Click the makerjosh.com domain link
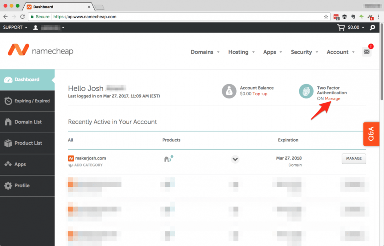Viewport: 384px width, 246px height. (x=90, y=158)
